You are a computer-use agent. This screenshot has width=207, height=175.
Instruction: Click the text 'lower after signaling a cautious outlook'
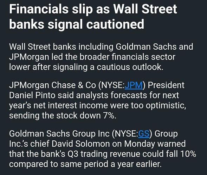pos(85,67)
